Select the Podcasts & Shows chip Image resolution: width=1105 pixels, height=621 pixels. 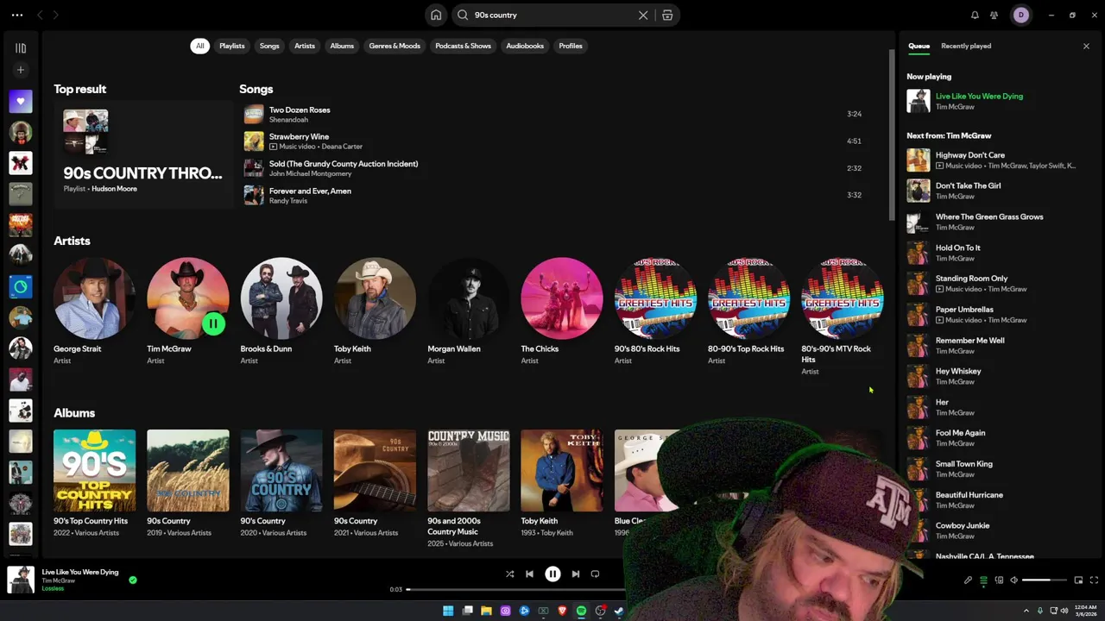463,46
